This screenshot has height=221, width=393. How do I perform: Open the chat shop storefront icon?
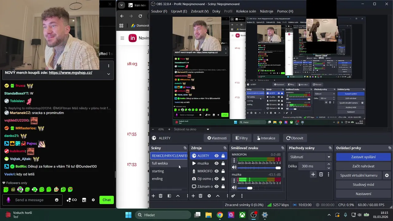click(x=84, y=200)
